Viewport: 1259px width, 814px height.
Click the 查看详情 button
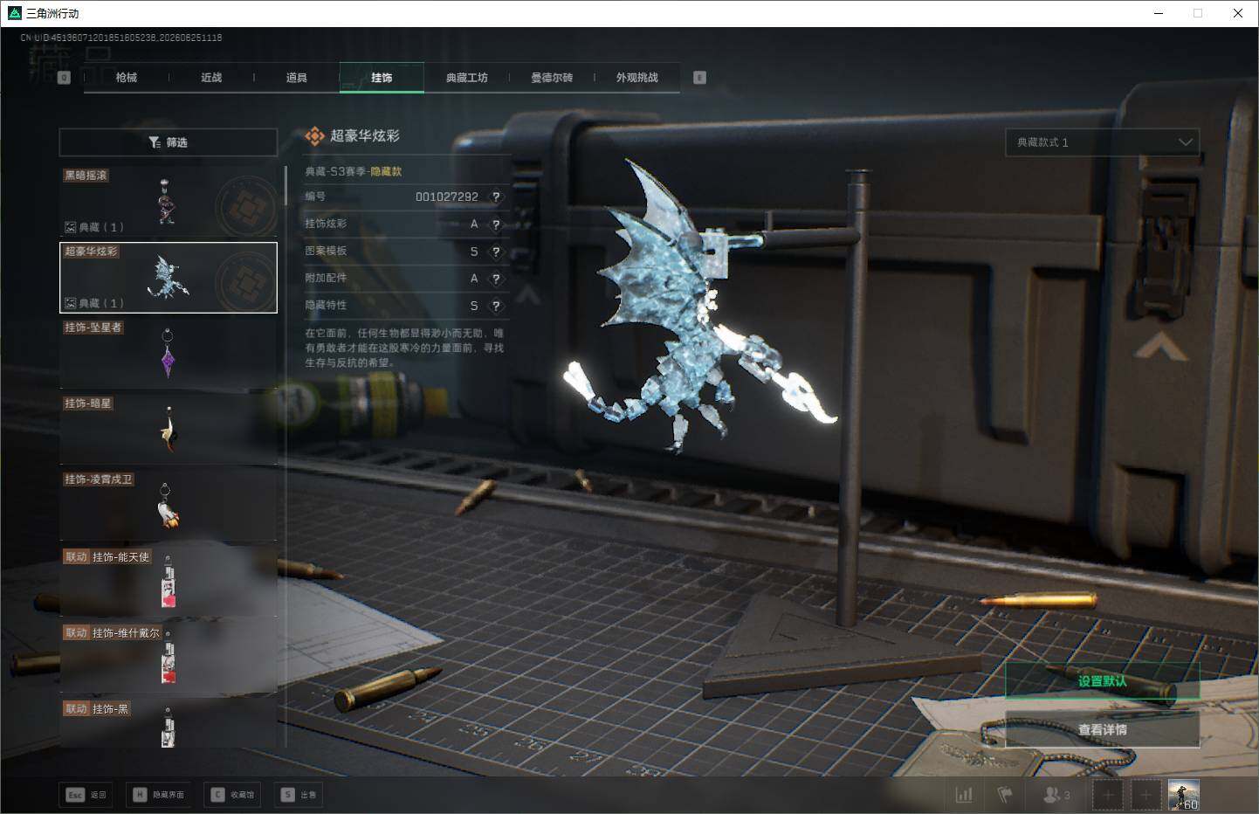point(1103,729)
